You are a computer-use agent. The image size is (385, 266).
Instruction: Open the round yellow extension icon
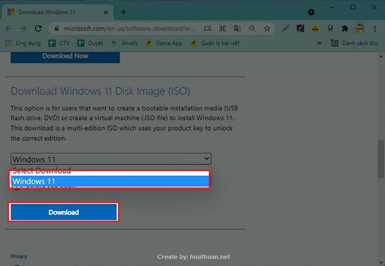(x=315, y=29)
